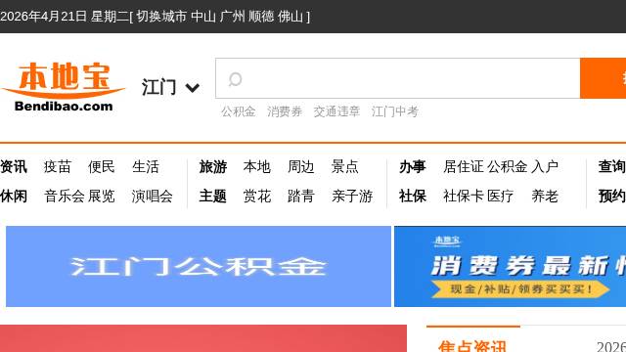Image resolution: width=626 pixels, height=352 pixels.
Task: Open the 社保 navigation category
Action: (413, 196)
